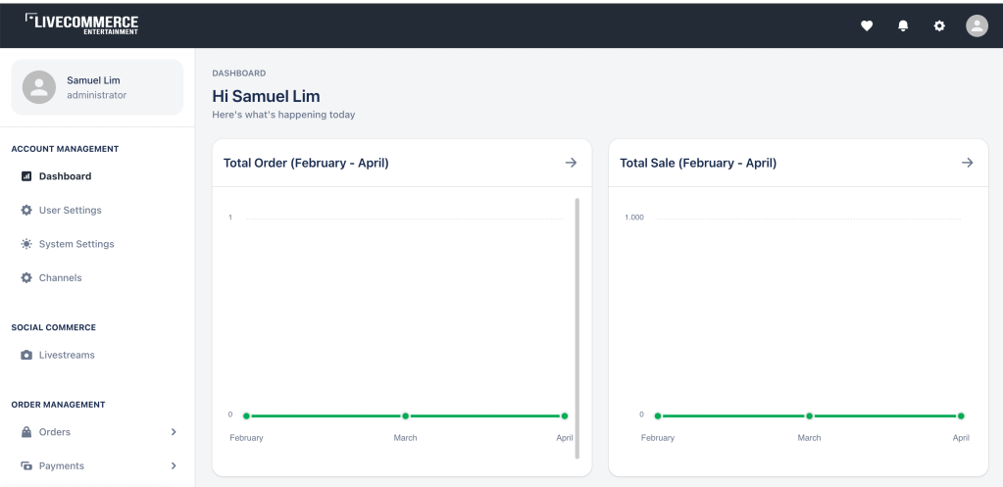
Task: Click the heart favorites icon in header
Action: point(867,26)
